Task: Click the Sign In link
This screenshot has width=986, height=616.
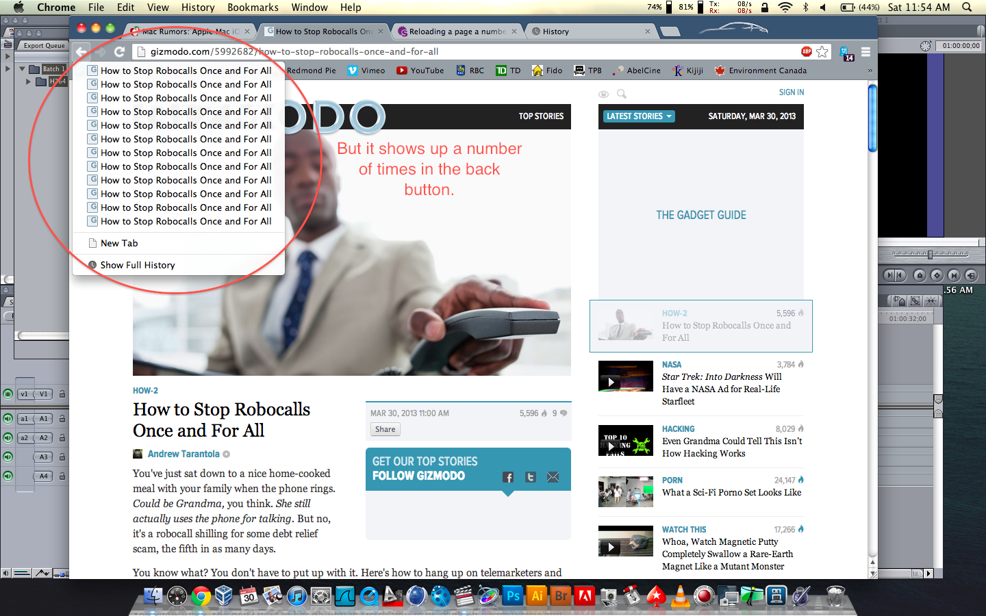Action: pyautogui.click(x=792, y=92)
